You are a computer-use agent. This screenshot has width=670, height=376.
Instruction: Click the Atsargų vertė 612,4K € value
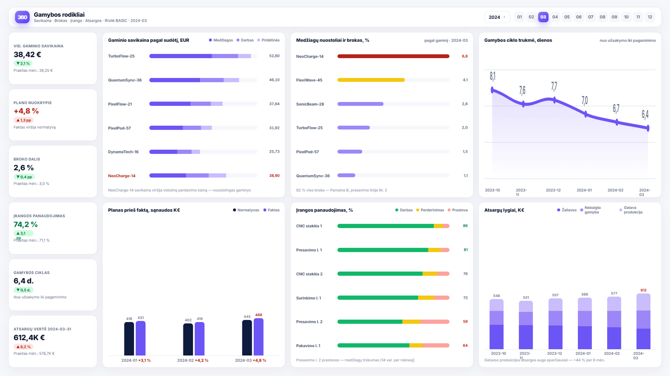(29, 338)
